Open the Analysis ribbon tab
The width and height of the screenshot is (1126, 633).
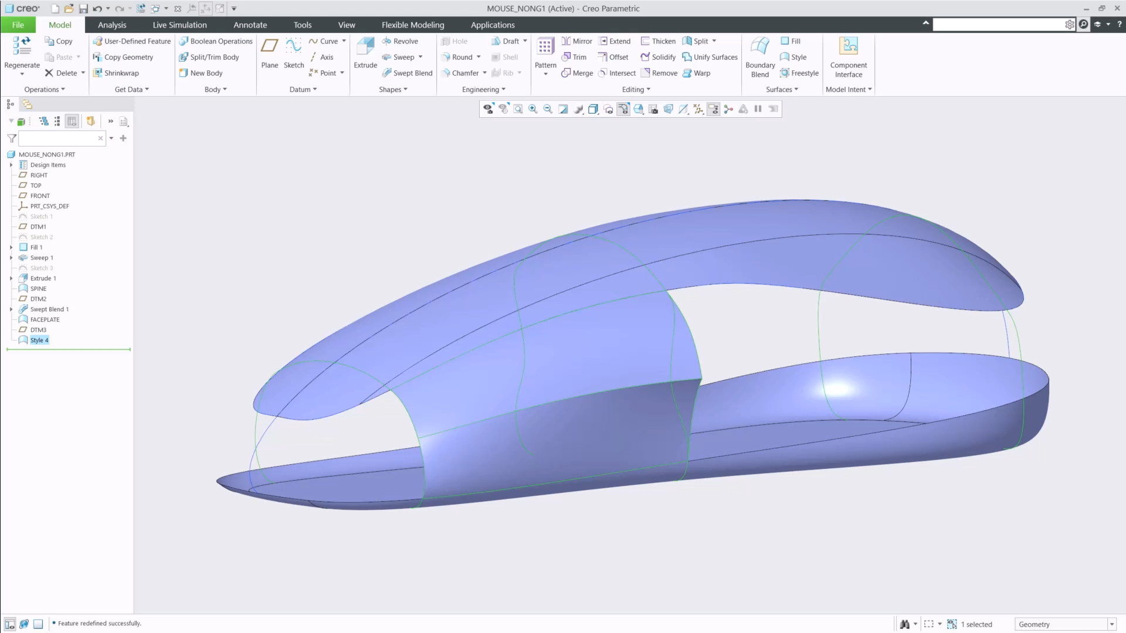[x=112, y=25]
